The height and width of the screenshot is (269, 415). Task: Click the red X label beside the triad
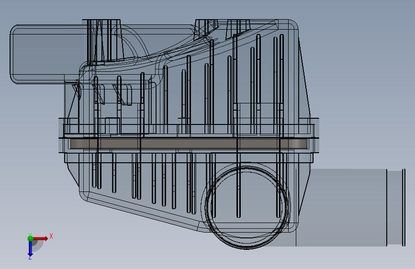coord(51,236)
